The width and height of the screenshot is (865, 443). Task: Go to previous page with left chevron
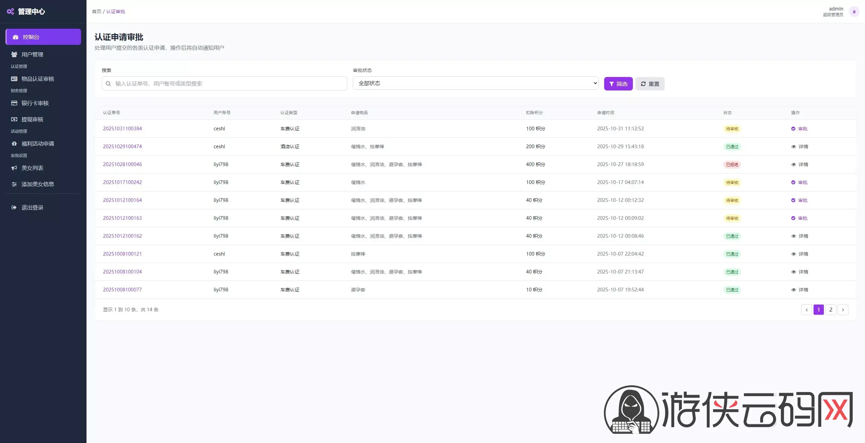click(x=806, y=310)
